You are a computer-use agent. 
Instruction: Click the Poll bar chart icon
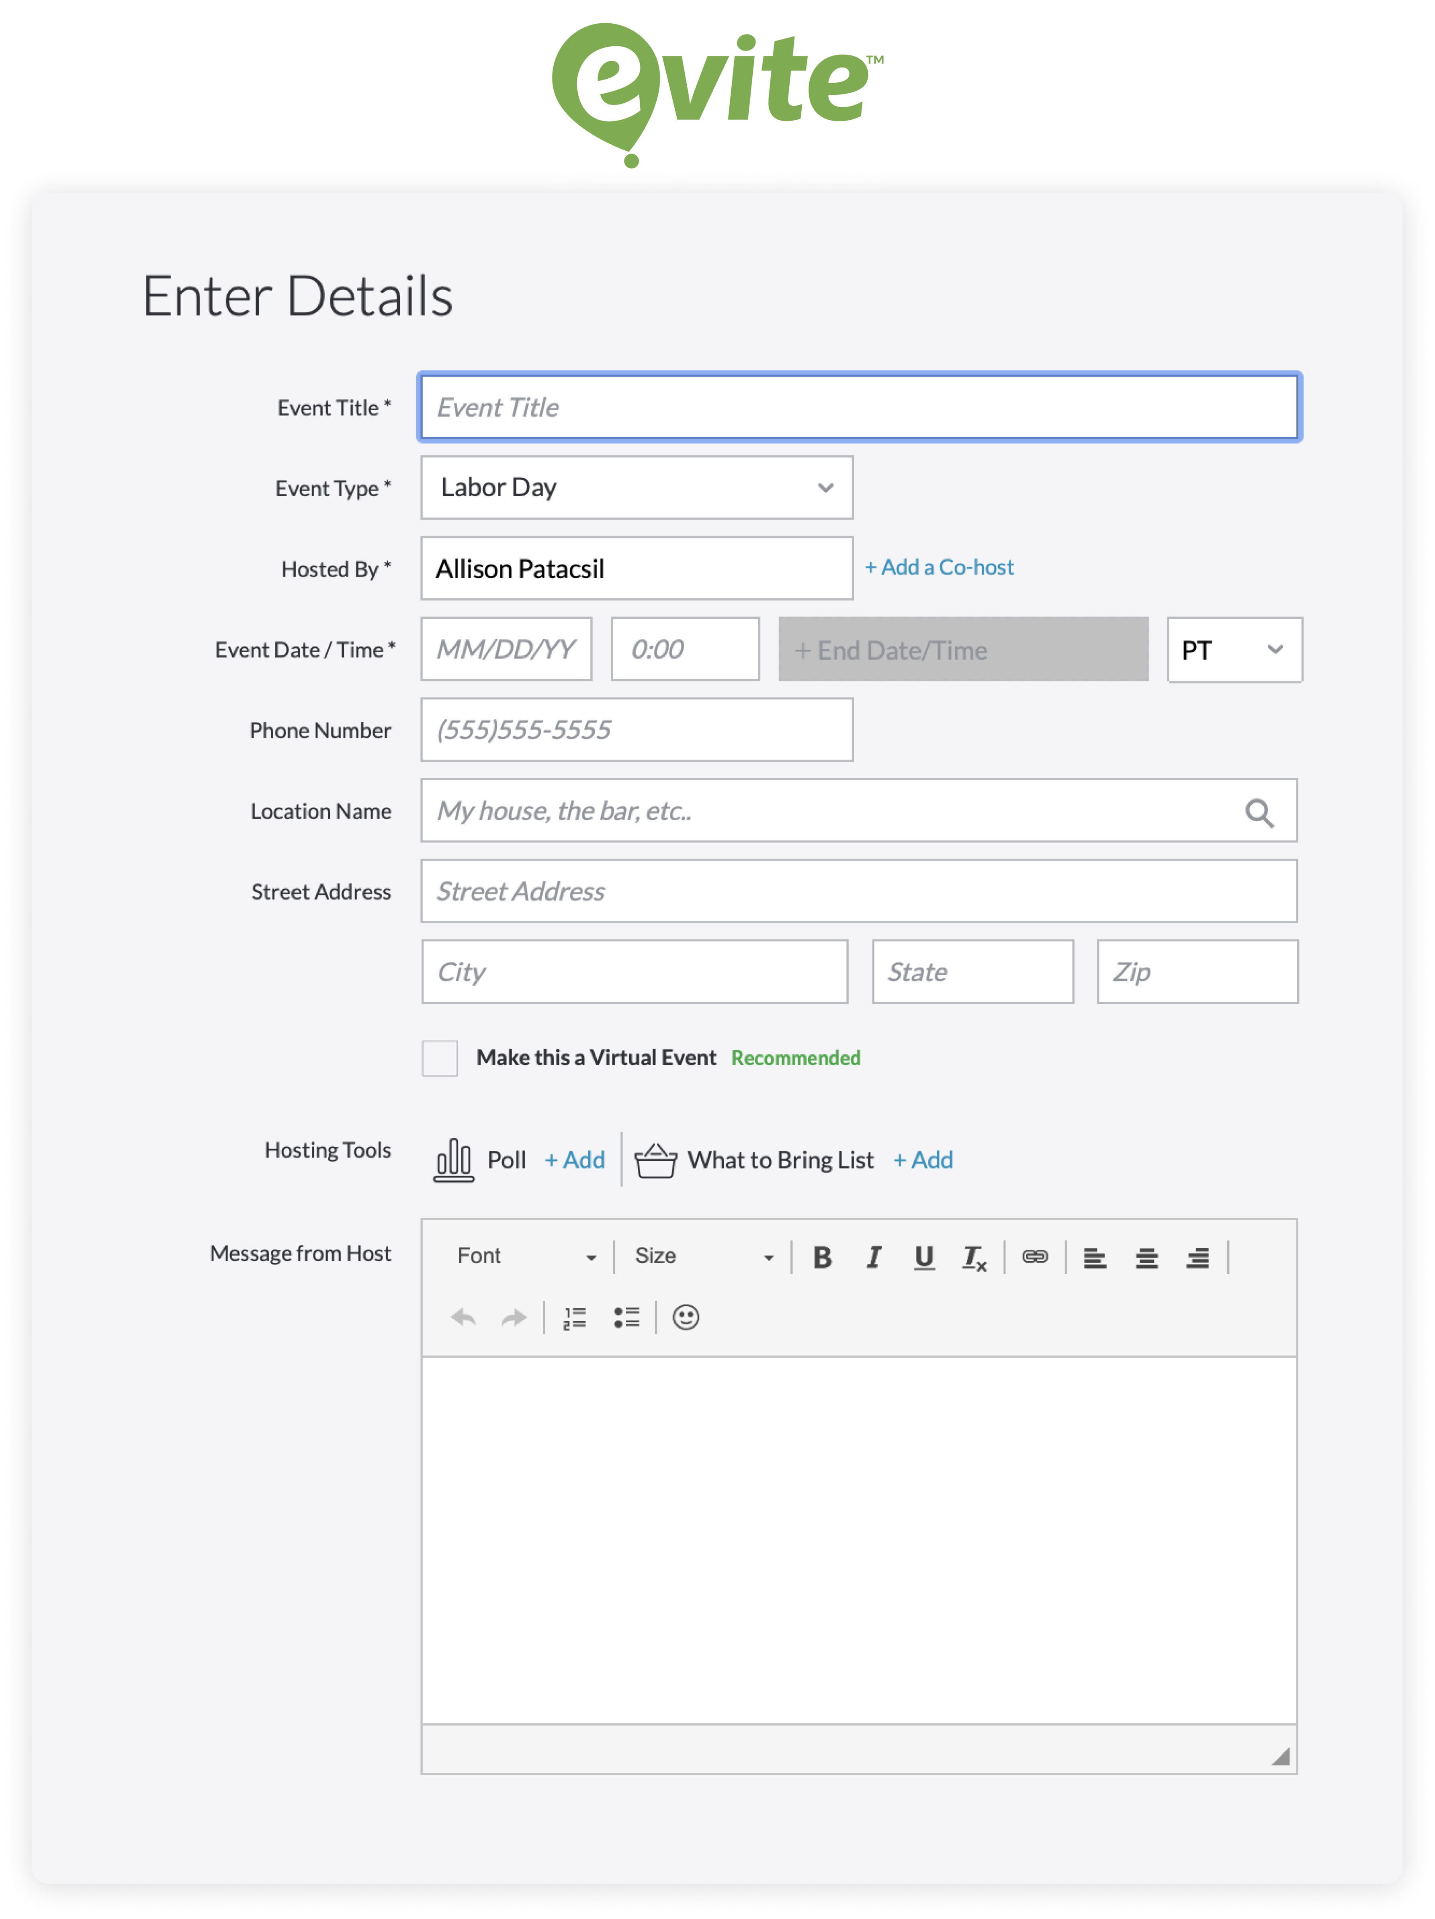tap(454, 1160)
